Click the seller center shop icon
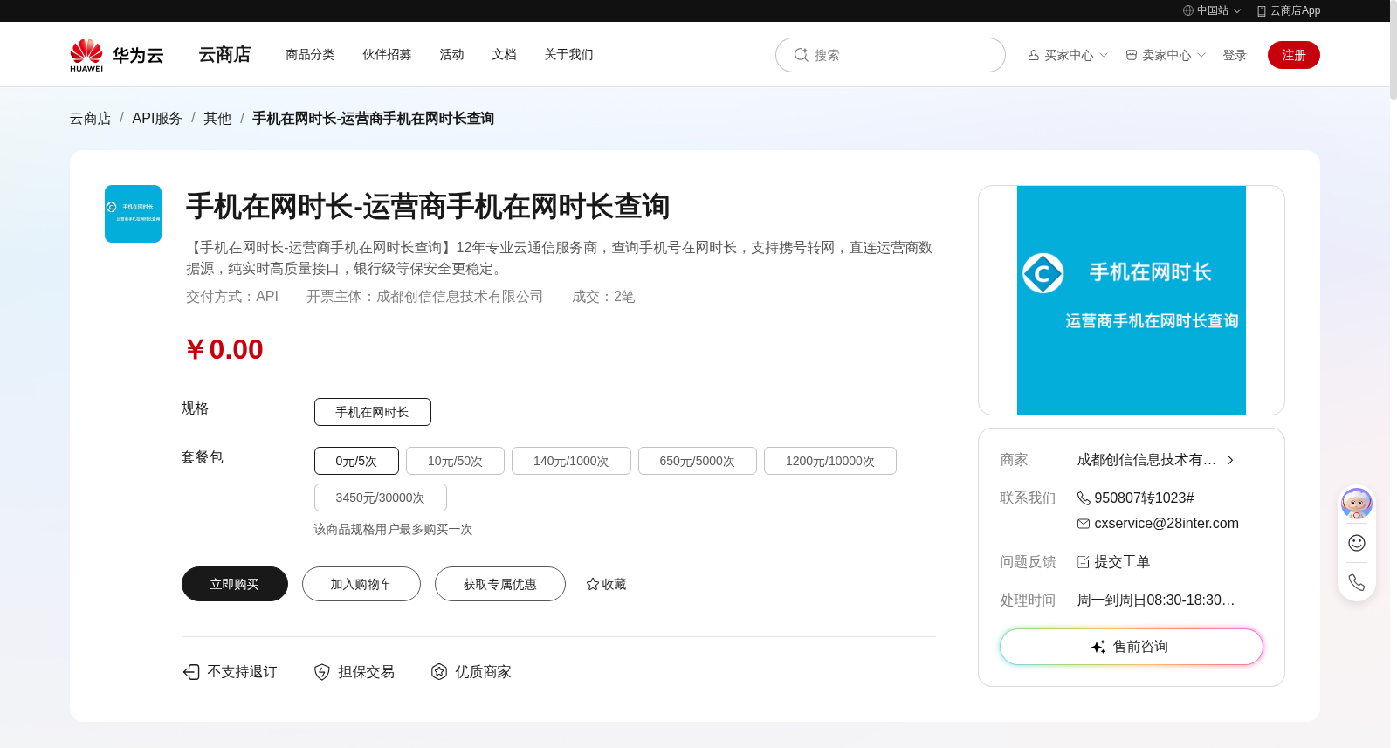Screen dimensions: 1397x748 [1131, 55]
